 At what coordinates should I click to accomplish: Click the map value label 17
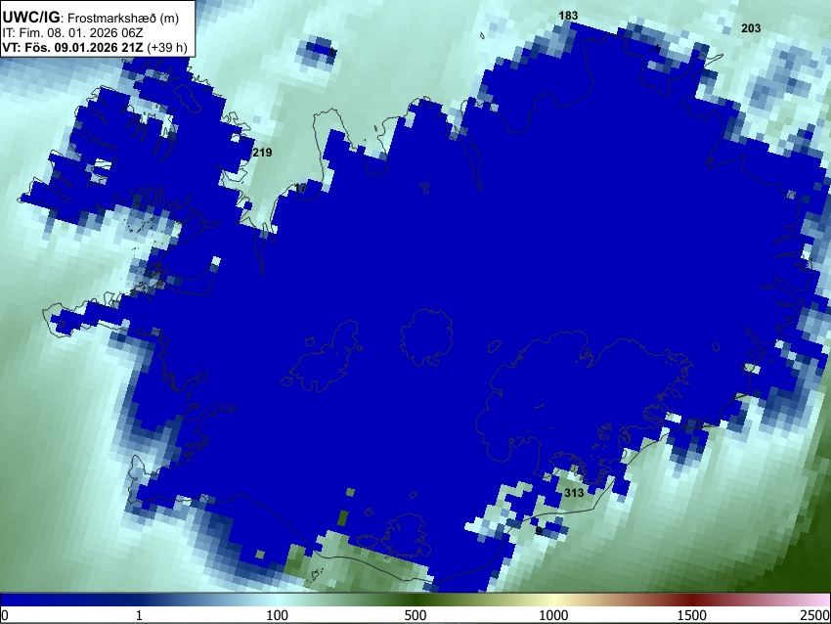coord(300,188)
